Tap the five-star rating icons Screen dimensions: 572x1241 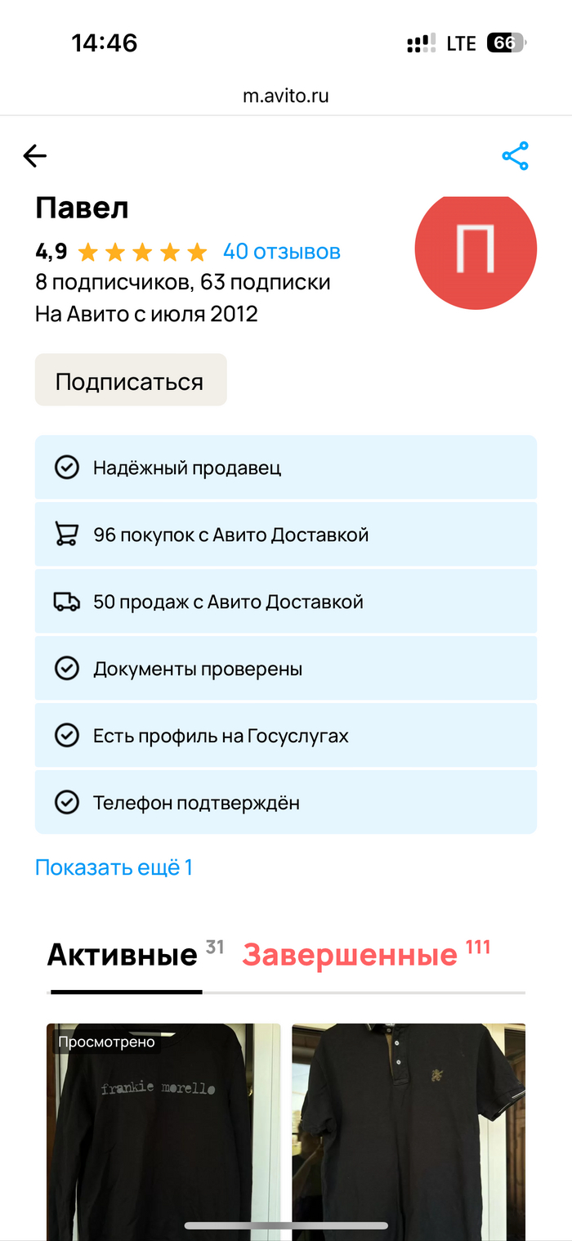pos(142,252)
